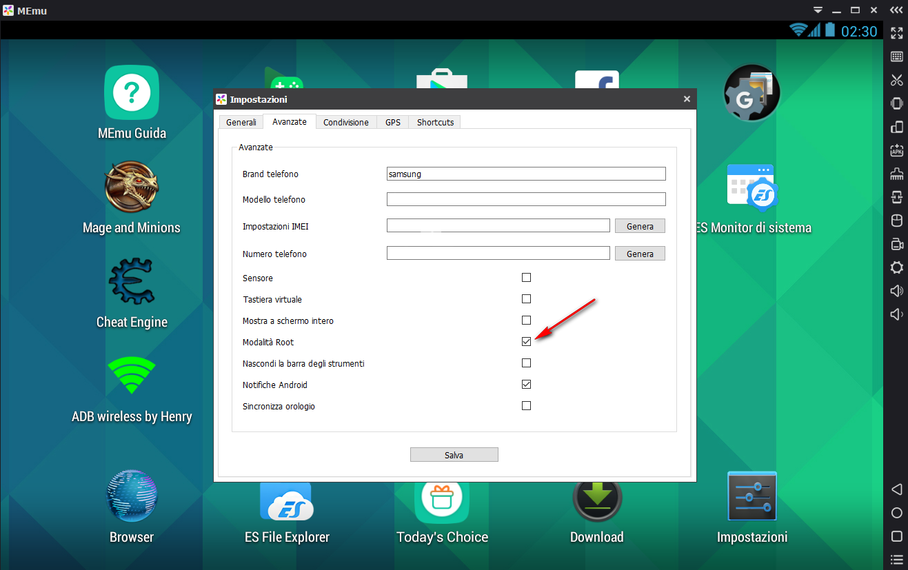The height and width of the screenshot is (570, 908).
Task: Open the key mapping keyboard tool
Action: tap(896, 57)
